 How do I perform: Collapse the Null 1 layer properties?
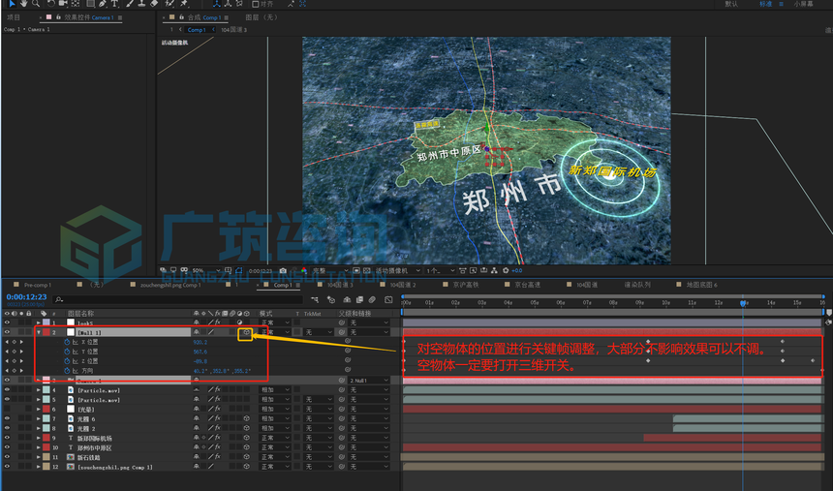coord(38,332)
